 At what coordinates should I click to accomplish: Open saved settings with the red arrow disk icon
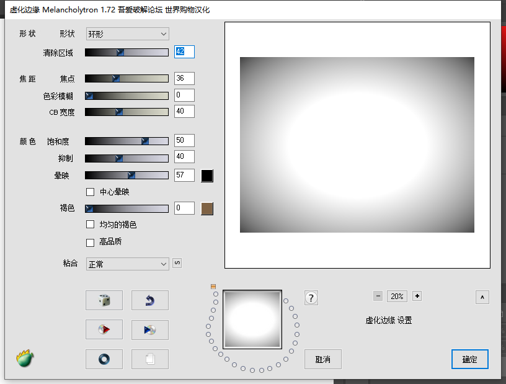click(104, 329)
